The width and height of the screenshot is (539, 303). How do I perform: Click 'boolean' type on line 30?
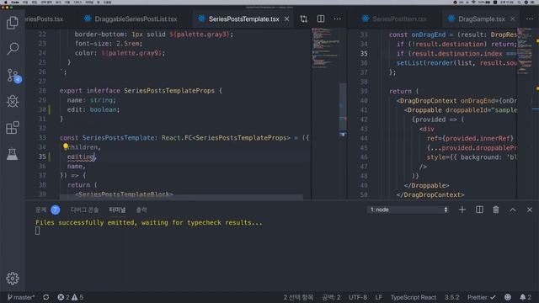pos(103,109)
